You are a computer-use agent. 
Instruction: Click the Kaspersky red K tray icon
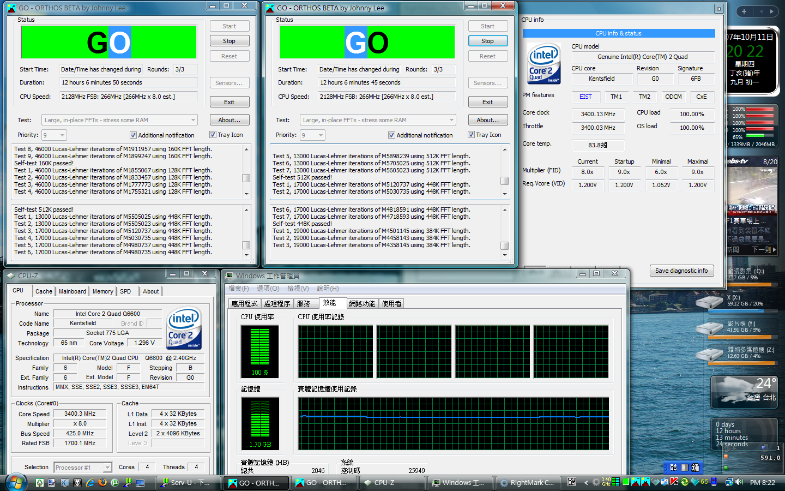tap(674, 482)
